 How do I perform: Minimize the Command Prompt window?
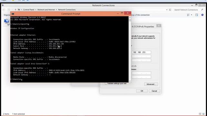[x=118, y=13]
